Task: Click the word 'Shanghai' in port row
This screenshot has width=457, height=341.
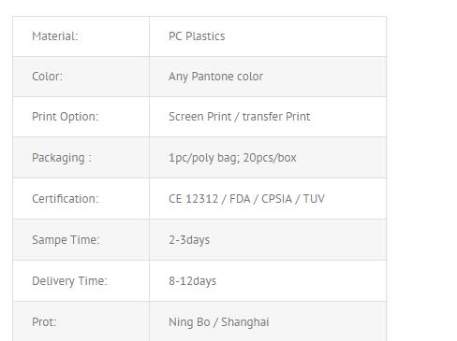Action: point(245,322)
